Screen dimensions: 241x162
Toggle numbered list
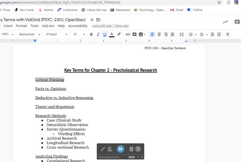pyautogui.click(x=191, y=35)
